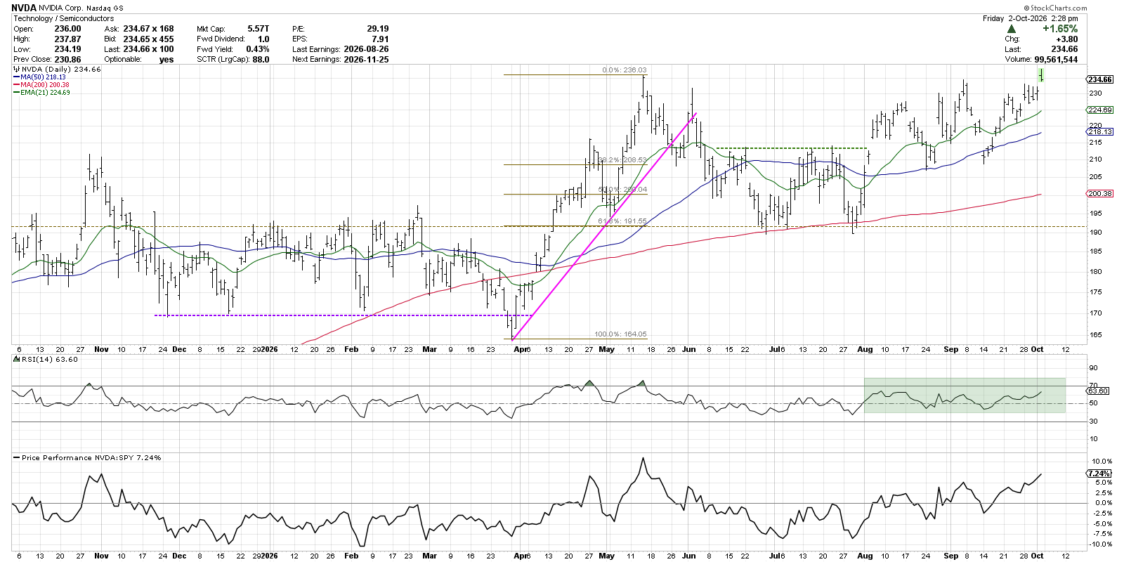
Task: Click the Open value 236.00
Action: [67, 29]
